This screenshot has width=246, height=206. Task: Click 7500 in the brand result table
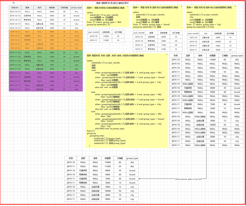(164, 45)
